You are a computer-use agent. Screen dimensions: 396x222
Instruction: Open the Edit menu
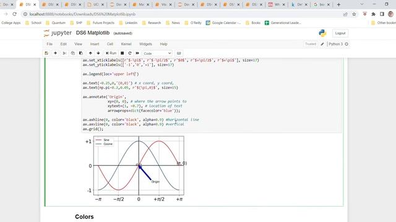[63, 44]
